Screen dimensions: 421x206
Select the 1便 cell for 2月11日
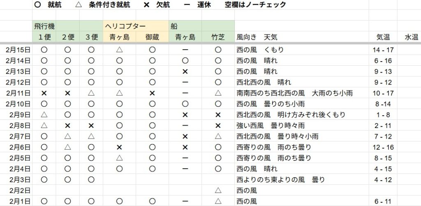44,93
